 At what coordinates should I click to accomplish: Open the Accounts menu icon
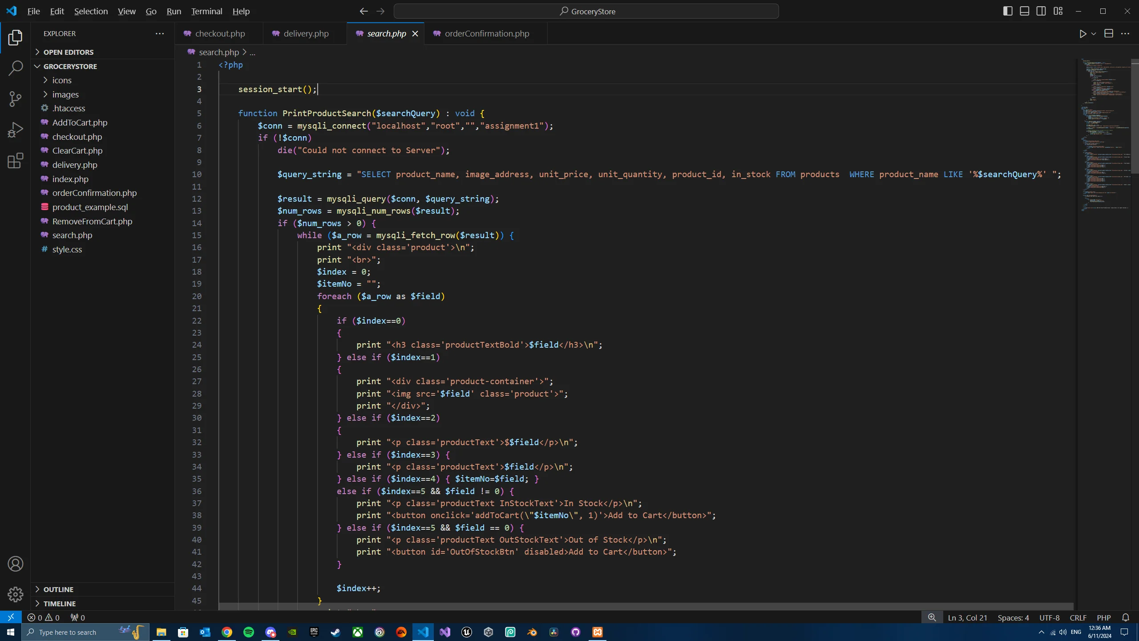click(15, 564)
